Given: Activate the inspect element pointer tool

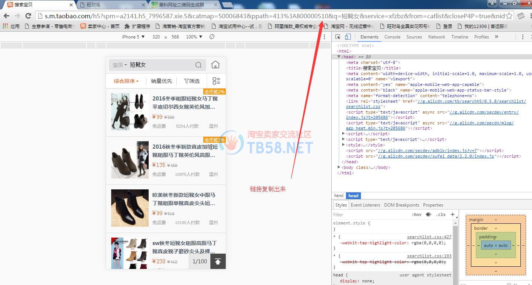Looking at the screenshot, I should point(338,37).
